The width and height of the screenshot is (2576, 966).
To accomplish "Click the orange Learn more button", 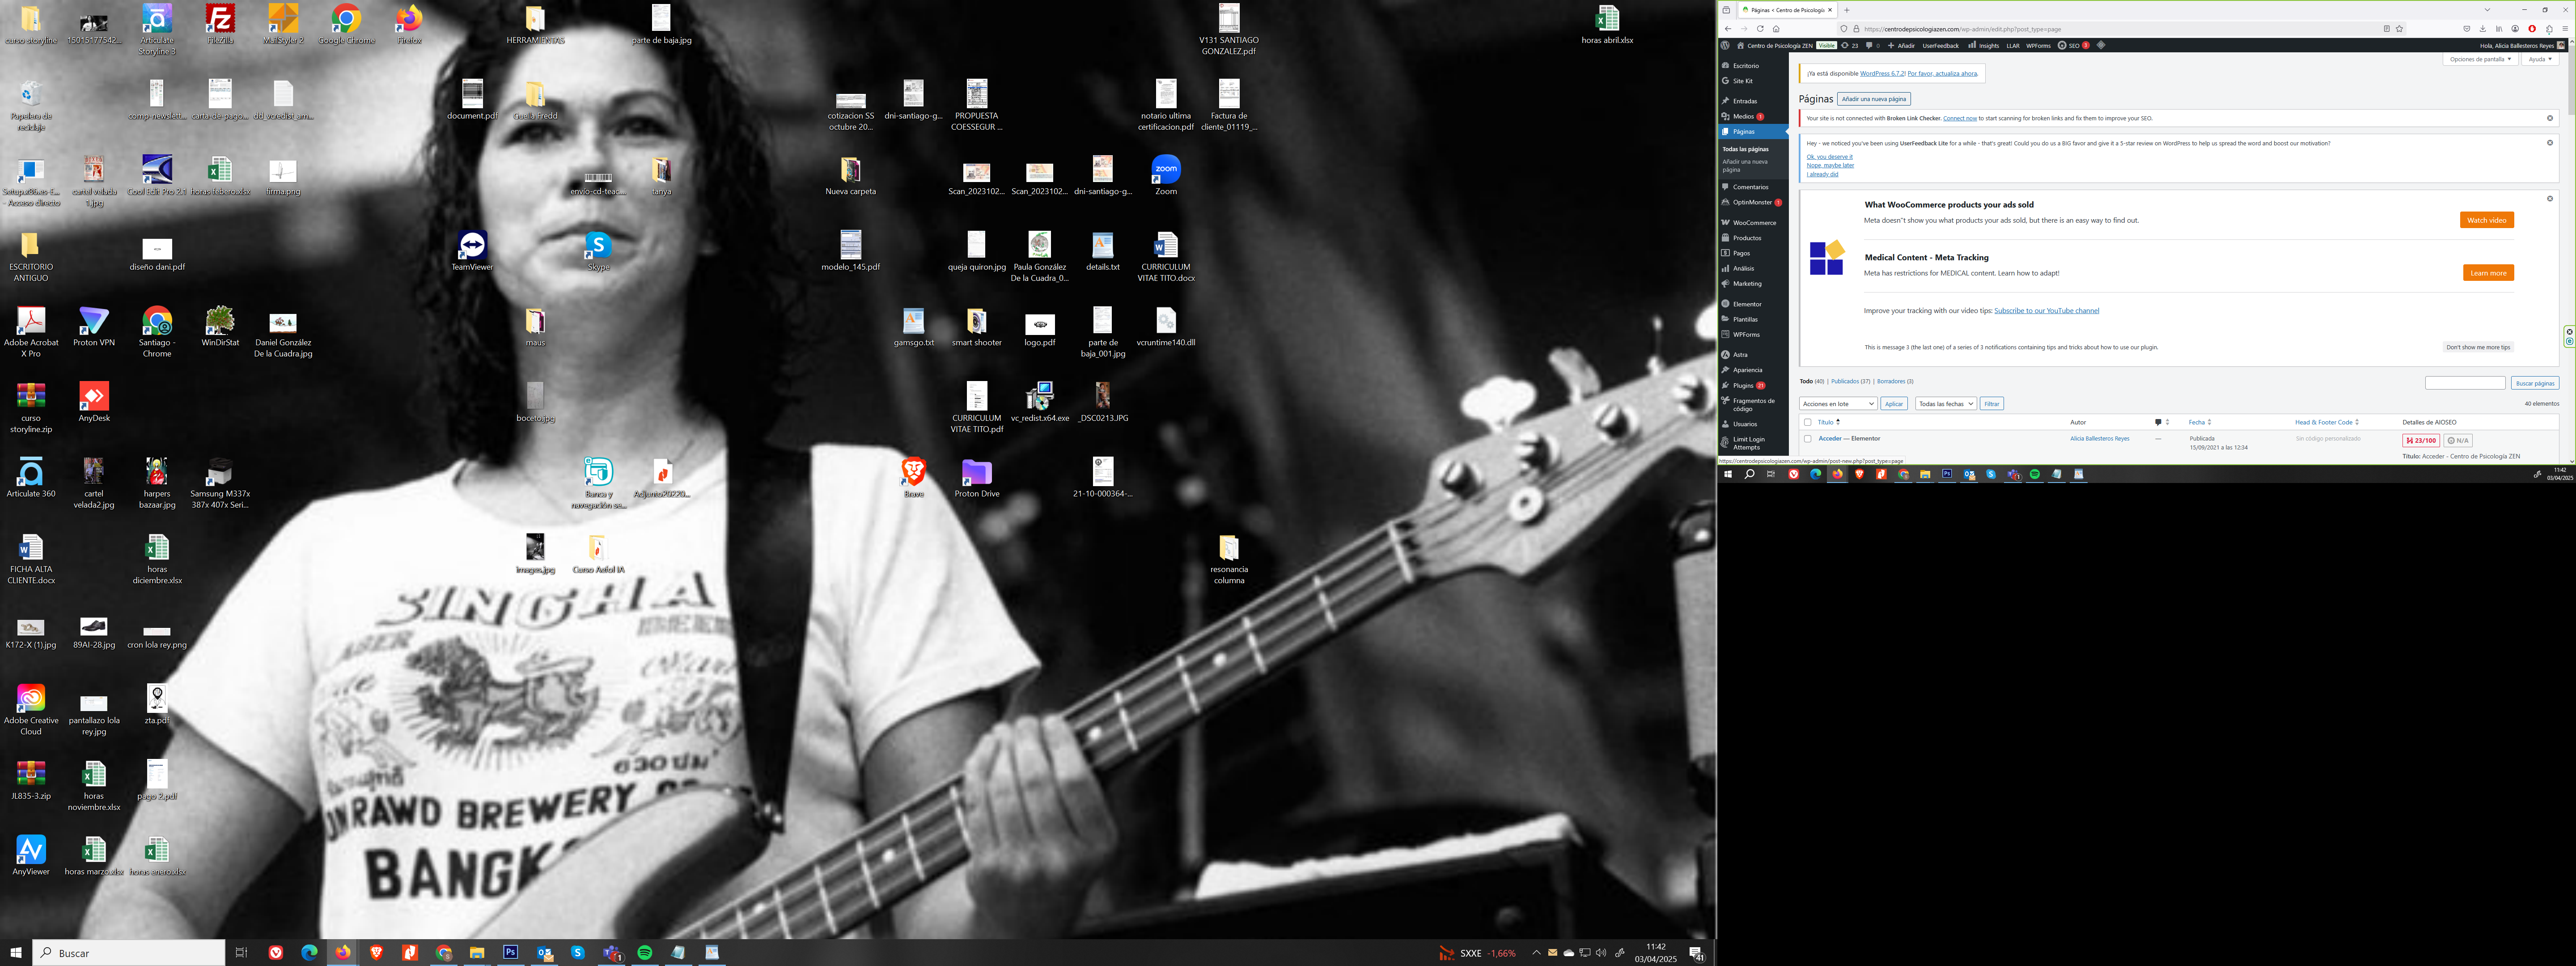I will (x=2488, y=273).
